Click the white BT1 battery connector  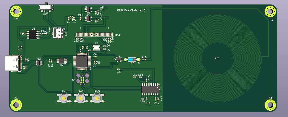click(58, 33)
